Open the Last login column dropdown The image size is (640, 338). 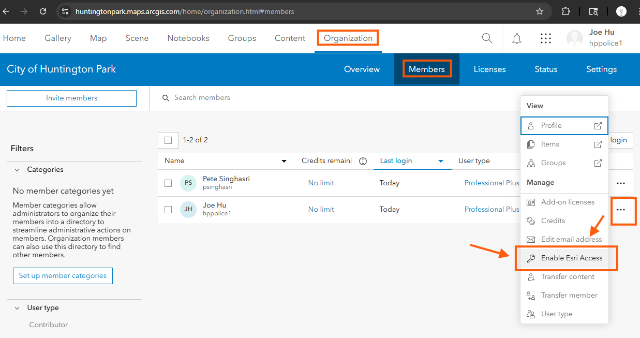[x=441, y=161]
